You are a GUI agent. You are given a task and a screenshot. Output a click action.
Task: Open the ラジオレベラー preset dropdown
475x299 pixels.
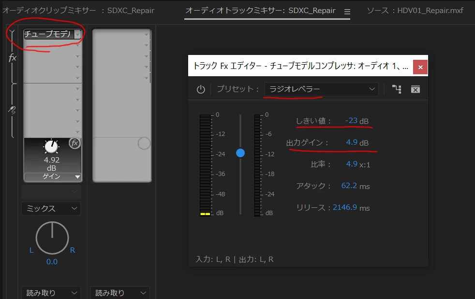pyautogui.click(x=321, y=89)
